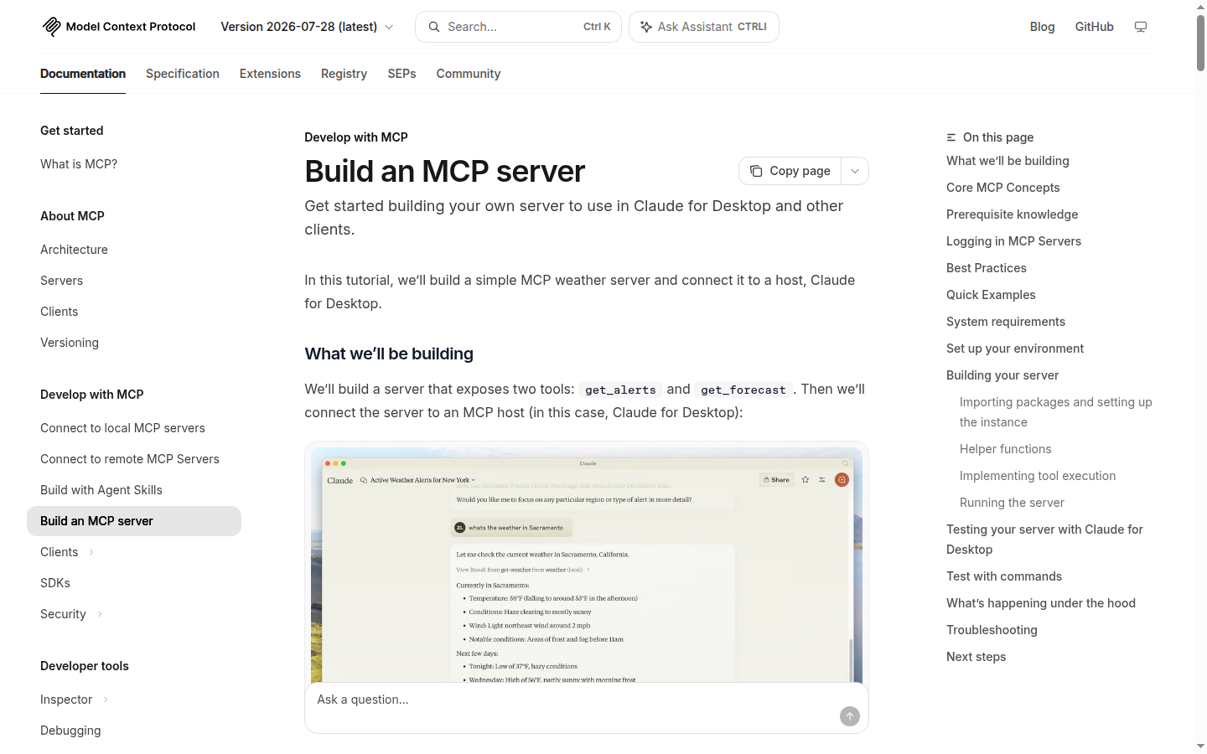Jump to Best Practices

987,268
